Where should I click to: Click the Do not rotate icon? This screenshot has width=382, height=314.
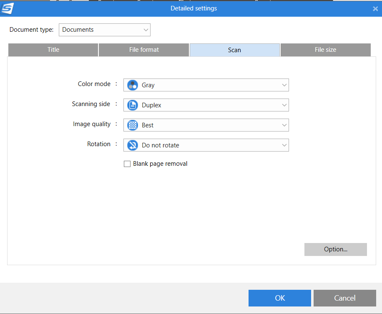click(132, 145)
